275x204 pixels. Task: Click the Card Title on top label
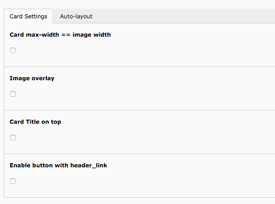[35, 122]
